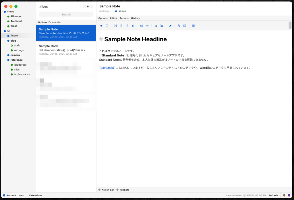Screen dimensions: 294x200
Task: Insert a numbered list from the toolbar
Action: [x=162, y=26]
